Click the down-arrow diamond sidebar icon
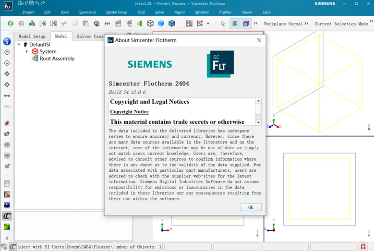This screenshot has height=251, width=374. [7, 63]
